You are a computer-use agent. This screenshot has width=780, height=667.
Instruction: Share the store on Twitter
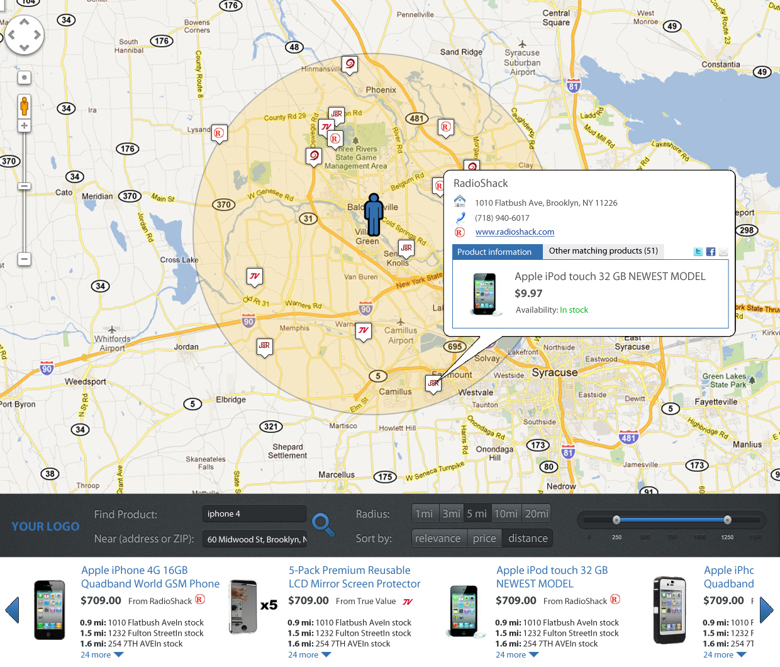tap(698, 252)
